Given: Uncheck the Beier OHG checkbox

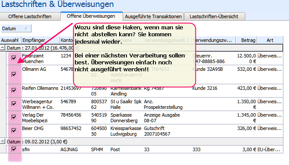Looking at the screenshot, I should coord(14,130).
